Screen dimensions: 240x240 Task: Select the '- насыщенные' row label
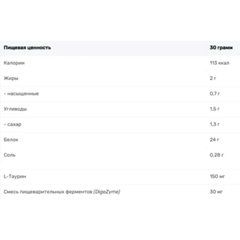point(21,94)
